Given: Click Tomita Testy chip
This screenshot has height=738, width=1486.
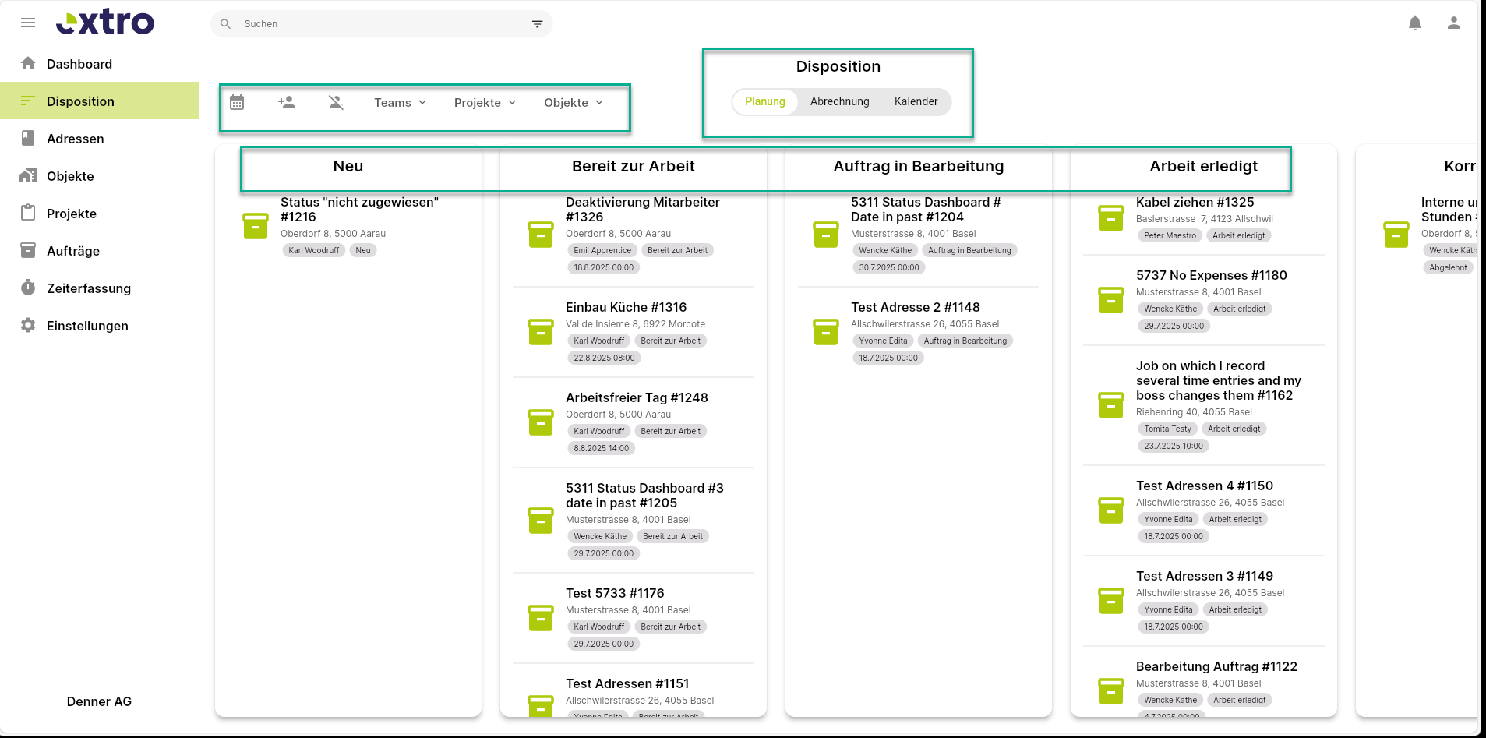Looking at the screenshot, I should 1167,429.
